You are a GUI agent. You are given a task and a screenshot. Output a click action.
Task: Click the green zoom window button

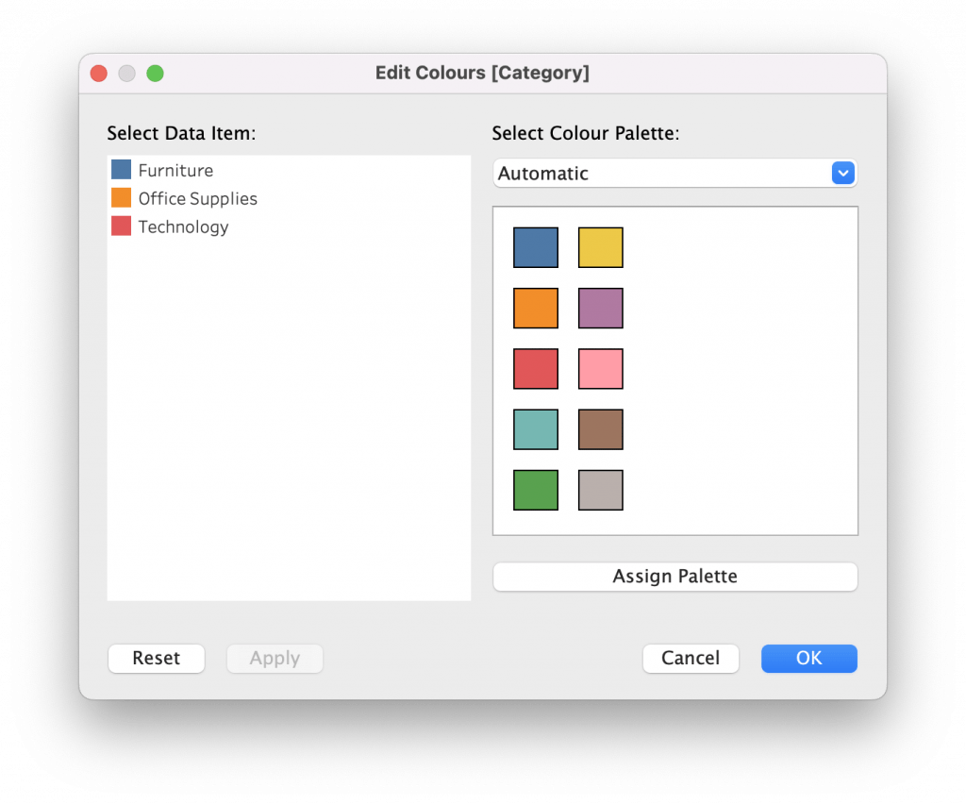[x=155, y=74]
